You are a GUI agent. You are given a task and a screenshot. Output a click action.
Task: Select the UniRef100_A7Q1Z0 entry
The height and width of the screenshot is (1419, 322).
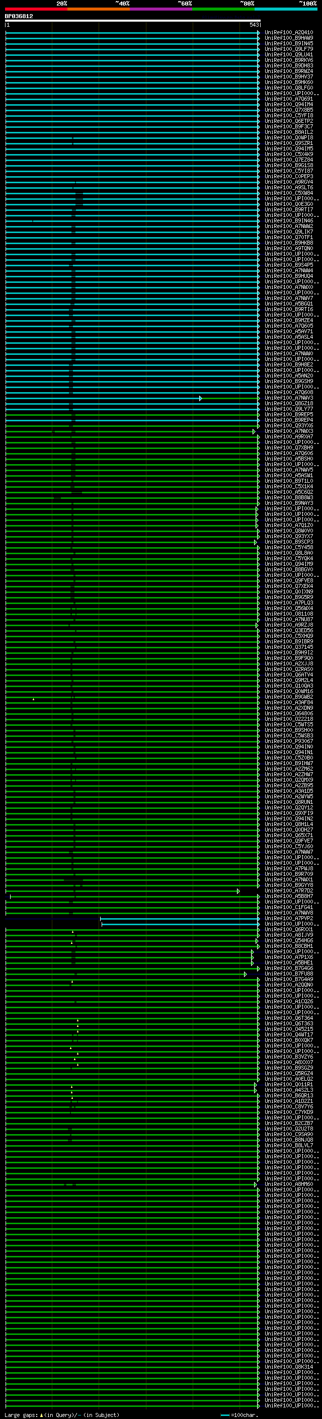[288, 526]
